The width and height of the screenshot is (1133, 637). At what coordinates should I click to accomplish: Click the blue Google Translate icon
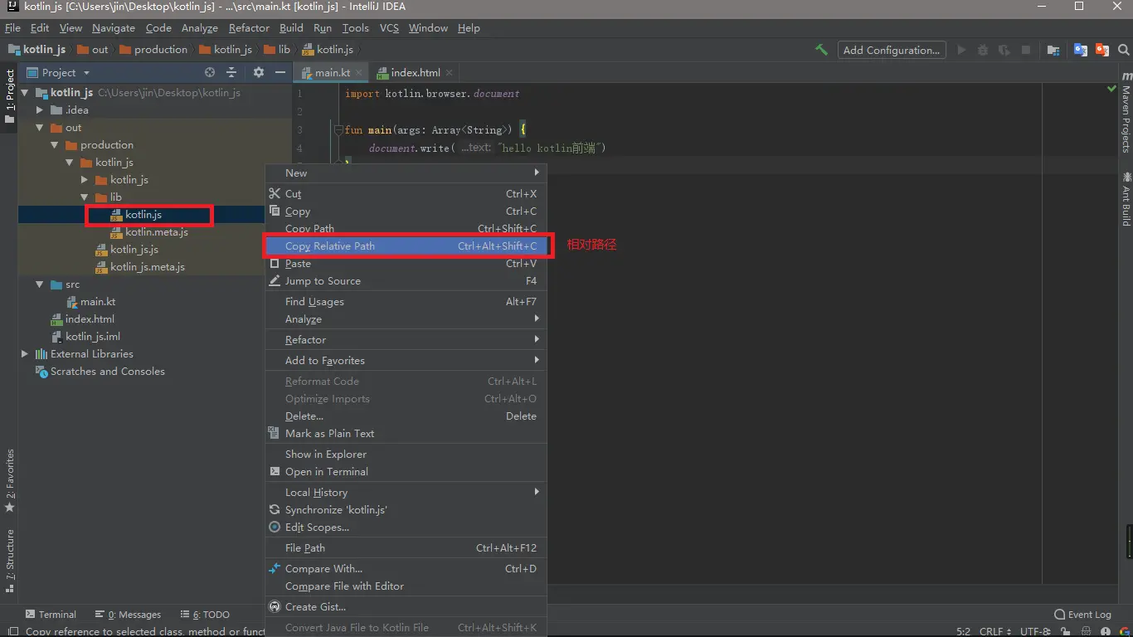pos(1080,50)
